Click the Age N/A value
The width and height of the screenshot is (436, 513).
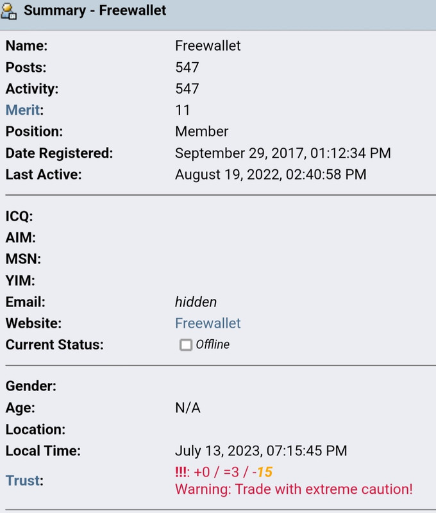[188, 408]
